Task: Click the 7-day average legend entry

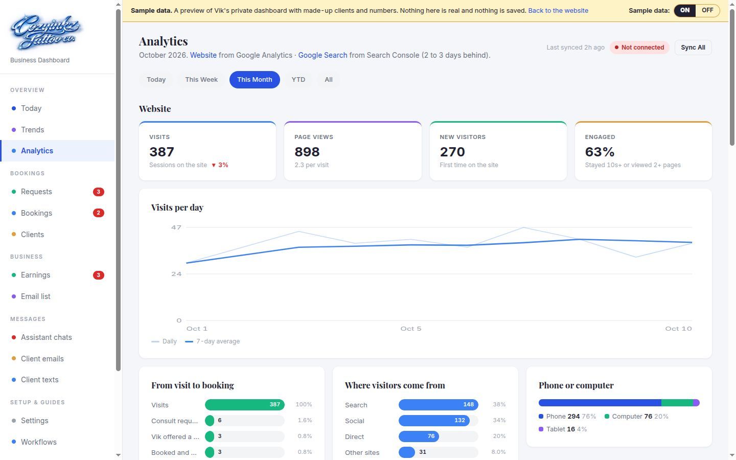Action: 212,341
